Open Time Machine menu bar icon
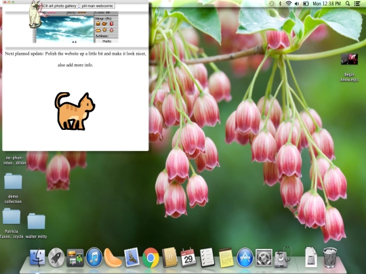 click(272, 3)
